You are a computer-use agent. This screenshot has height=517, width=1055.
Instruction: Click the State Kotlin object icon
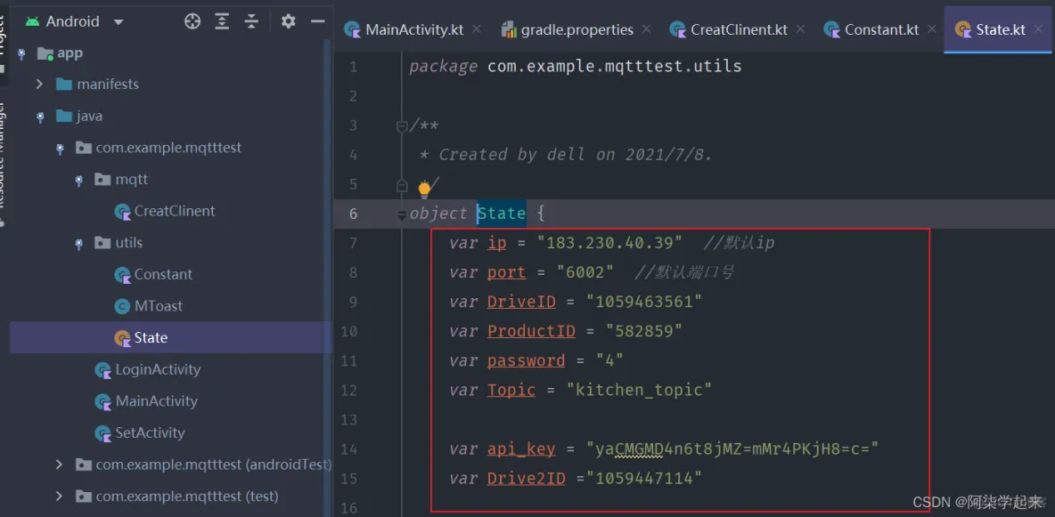click(x=122, y=338)
